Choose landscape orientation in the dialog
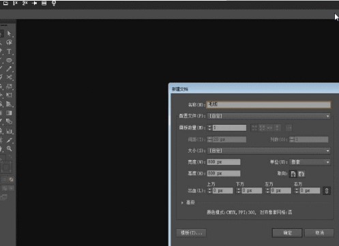 tap(301, 174)
